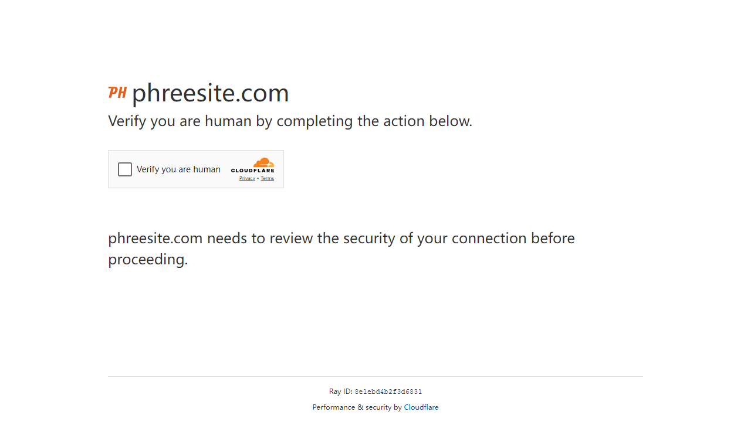Image resolution: width=751 pixels, height=422 pixels.
Task: Open the Cloudflare link in the footer
Action: coord(421,407)
